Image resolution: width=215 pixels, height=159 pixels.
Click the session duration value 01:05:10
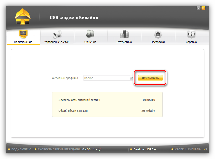[149, 100]
